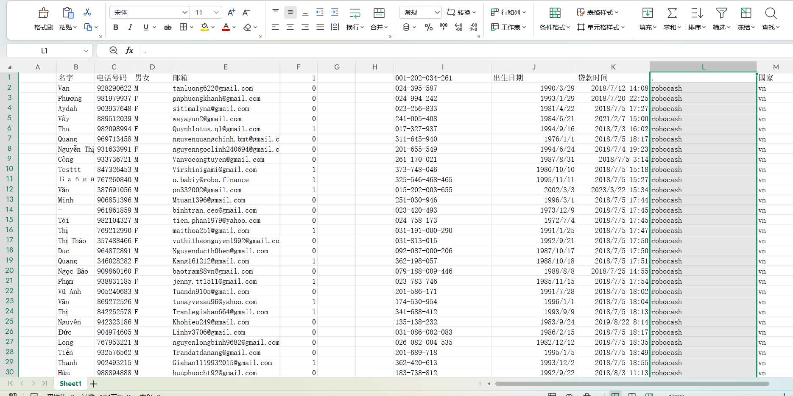Toggle Underline formatting
This screenshot has width=793, height=396.
tap(146, 27)
